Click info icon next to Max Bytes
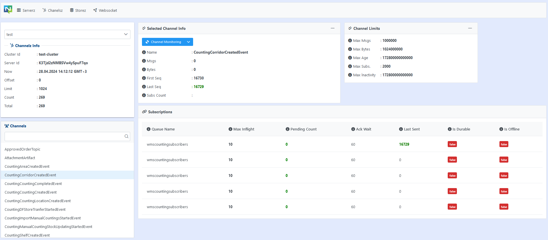The image size is (548, 240). [x=350, y=49]
